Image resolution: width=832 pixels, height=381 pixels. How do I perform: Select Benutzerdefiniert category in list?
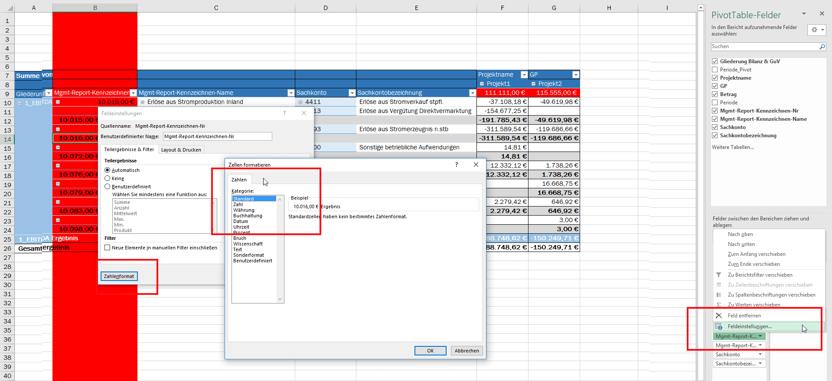[x=253, y=261]
